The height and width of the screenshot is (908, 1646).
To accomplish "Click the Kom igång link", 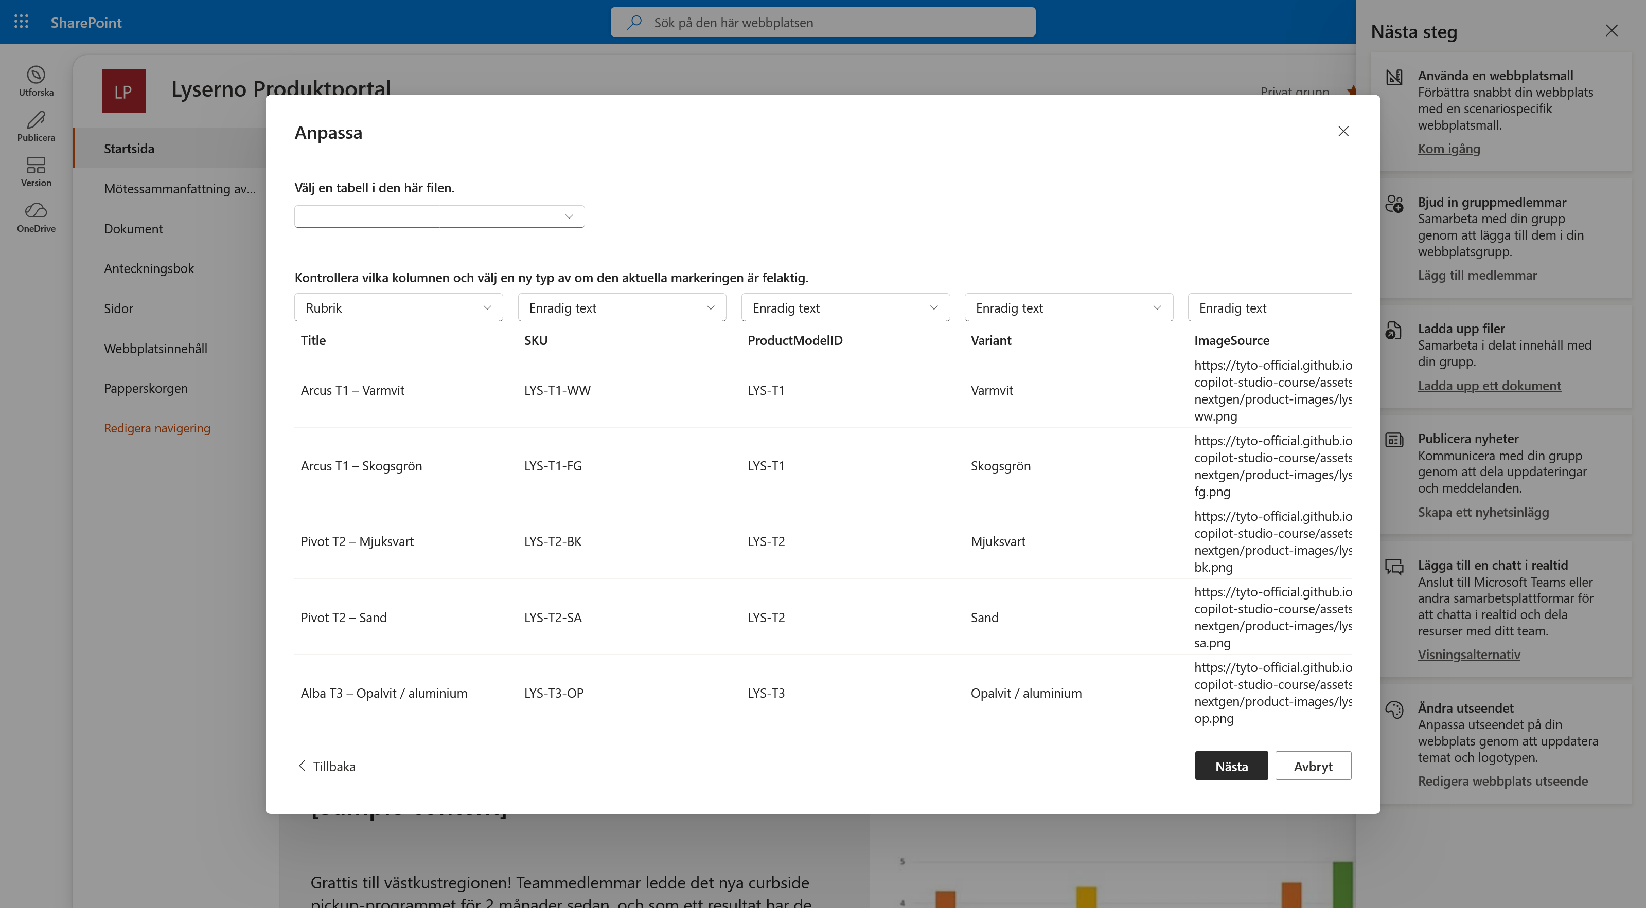I will tap(1448, 149).
